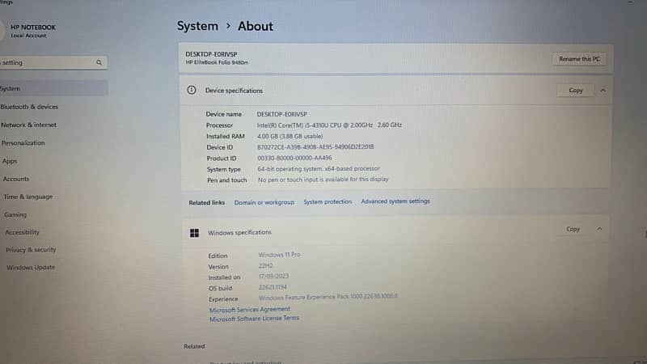Open Bluetooth & devices settings
This screenshot has height=364, width=647.
point(29,107)
